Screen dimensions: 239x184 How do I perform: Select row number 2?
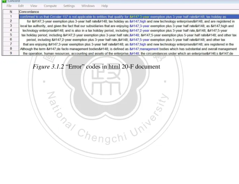(11, 21)
